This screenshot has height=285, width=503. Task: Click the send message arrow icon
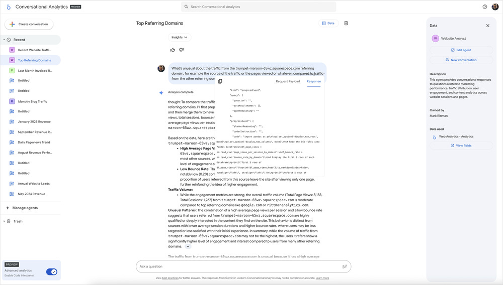click(x=345, y=266)
